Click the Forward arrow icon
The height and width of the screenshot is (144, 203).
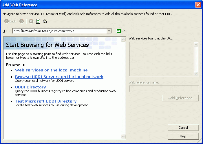click(22, 21)
